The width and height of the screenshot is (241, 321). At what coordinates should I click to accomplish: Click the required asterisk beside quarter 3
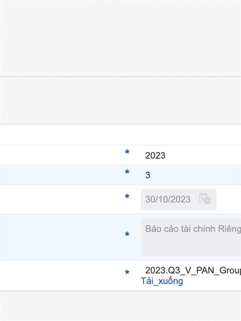127,172
